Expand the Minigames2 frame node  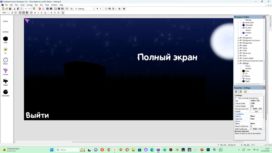pos(238,43)
